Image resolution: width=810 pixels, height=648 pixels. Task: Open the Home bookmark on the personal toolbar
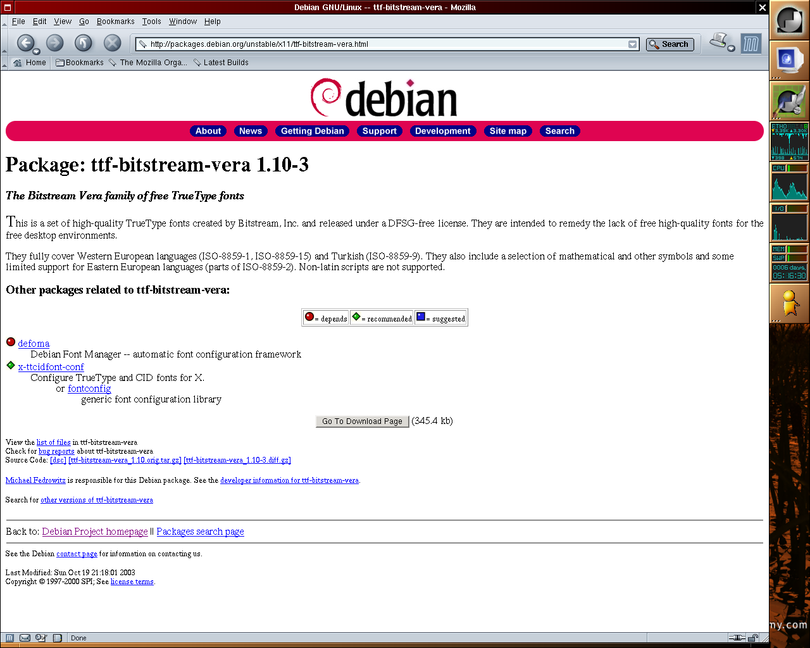coord(30,63)
